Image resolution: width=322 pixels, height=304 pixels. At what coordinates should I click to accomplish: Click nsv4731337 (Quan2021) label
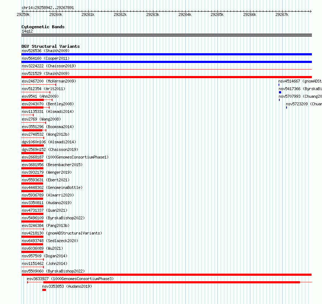pyautogui.click(x=45, y=210)
